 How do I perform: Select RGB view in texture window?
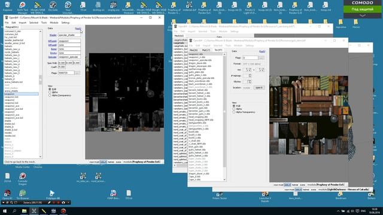pyautogui.click(x=234, y=106)
